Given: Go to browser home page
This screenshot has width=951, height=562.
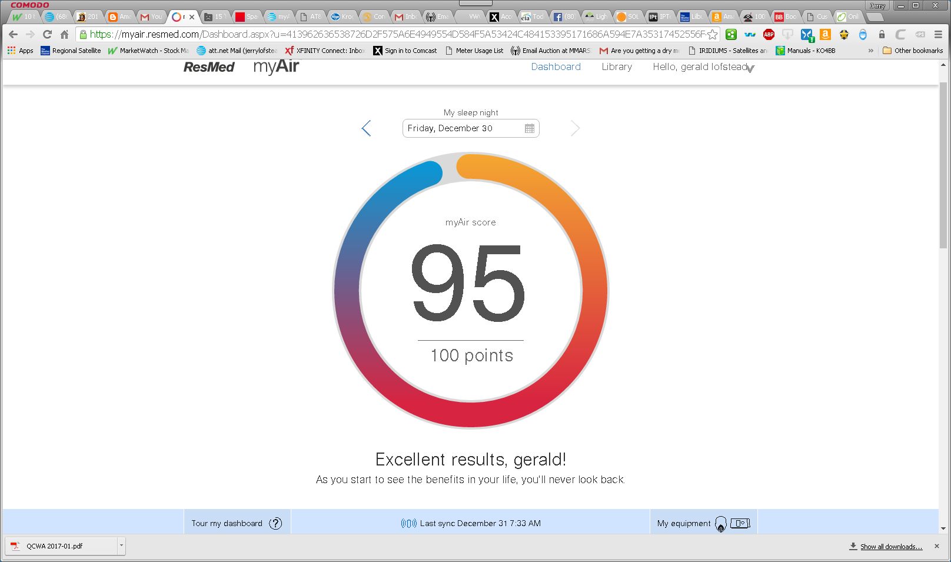Looking at the screenshot, I should click(x=65, y=34).
